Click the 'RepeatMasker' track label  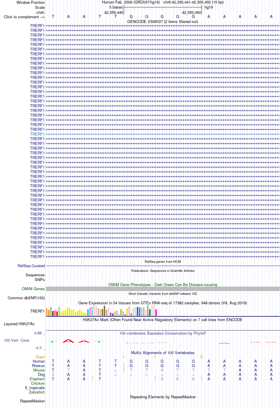pos(32,401)
